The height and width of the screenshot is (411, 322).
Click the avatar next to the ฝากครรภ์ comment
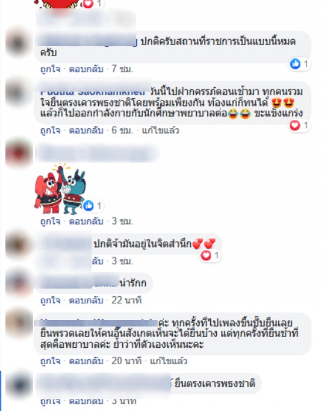(x=18, y=93)
